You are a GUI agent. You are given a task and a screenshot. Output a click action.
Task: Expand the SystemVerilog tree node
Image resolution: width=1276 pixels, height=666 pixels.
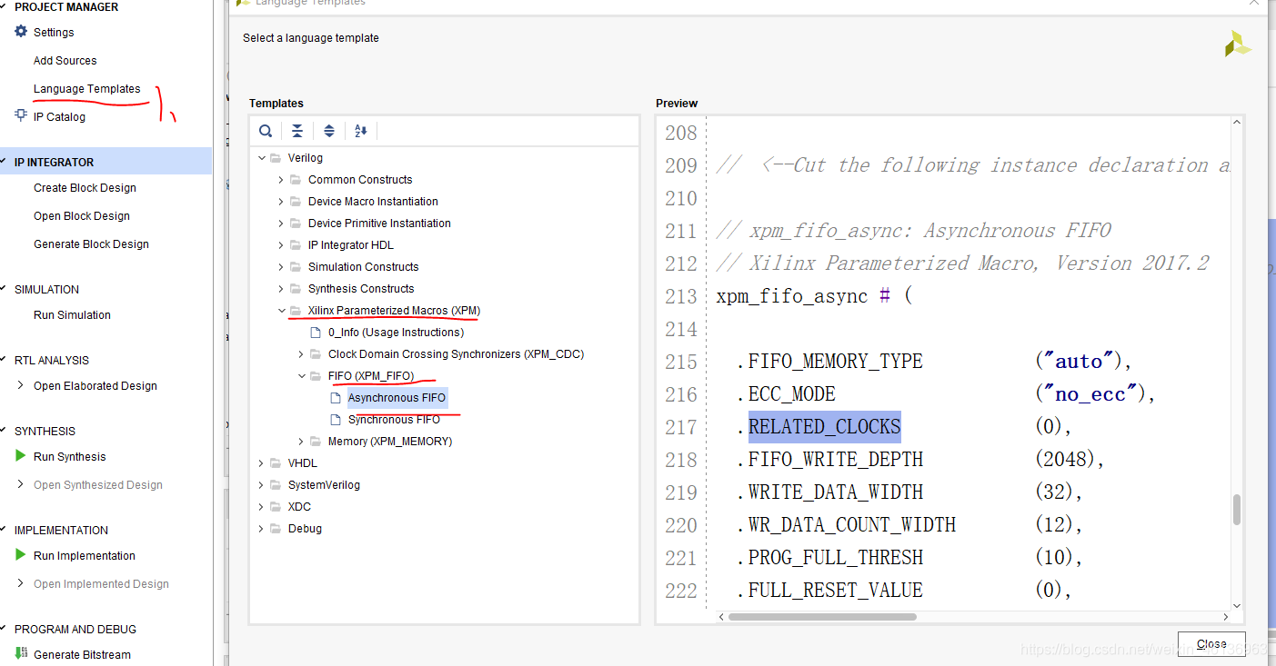pyautogui.click(x=262, y=485)
